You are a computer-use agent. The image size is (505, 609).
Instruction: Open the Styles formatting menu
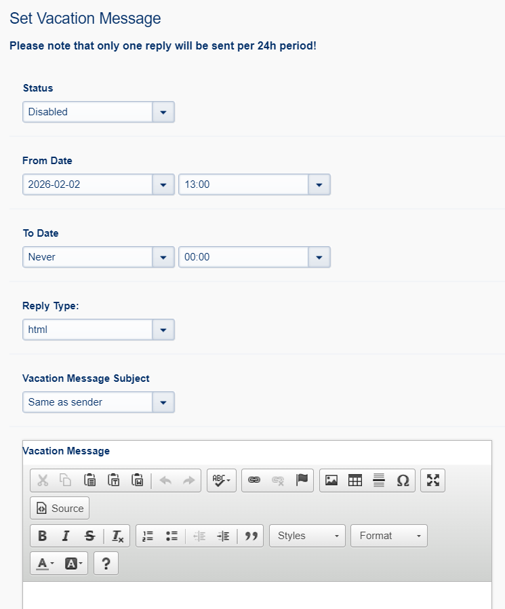[x=307, y=536]
